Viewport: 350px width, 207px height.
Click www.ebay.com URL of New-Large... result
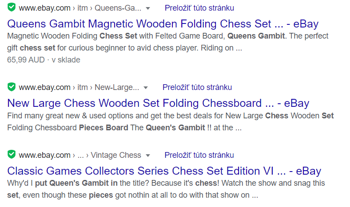[45, 87]
